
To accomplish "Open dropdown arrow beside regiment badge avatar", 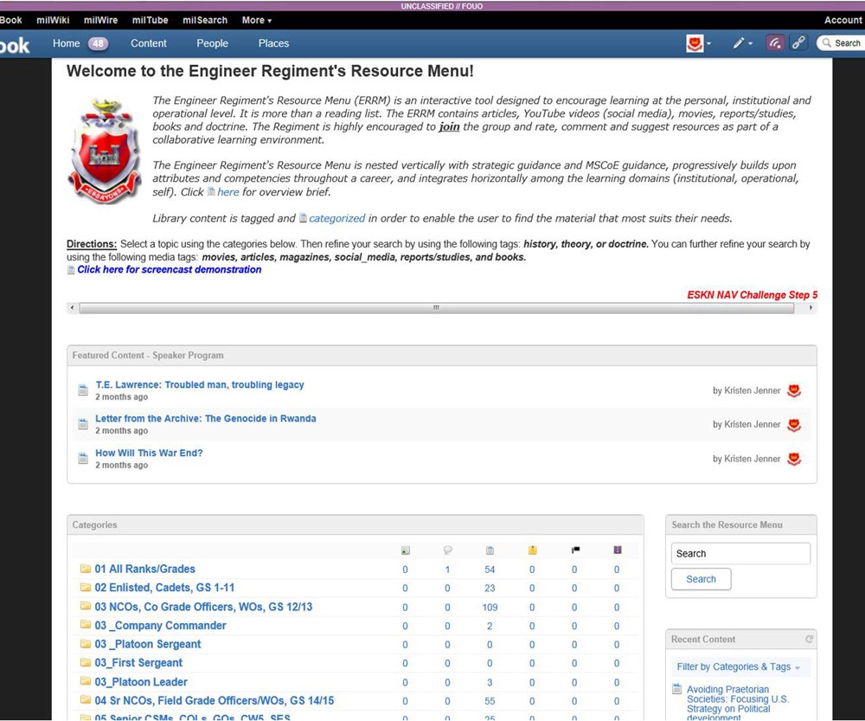I will [709, 43].
